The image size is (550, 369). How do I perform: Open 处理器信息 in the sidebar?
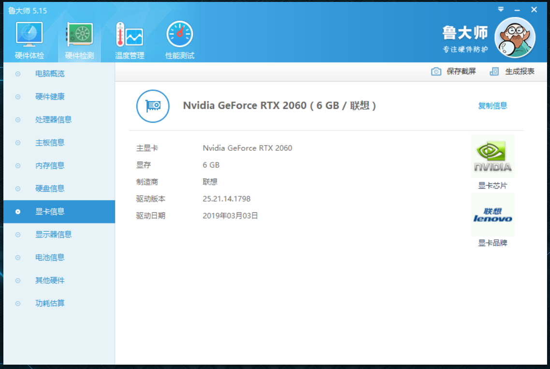coord(59,120)
